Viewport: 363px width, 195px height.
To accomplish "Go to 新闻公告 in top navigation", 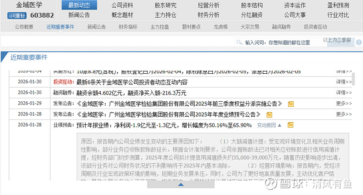I will coord(79,15).
